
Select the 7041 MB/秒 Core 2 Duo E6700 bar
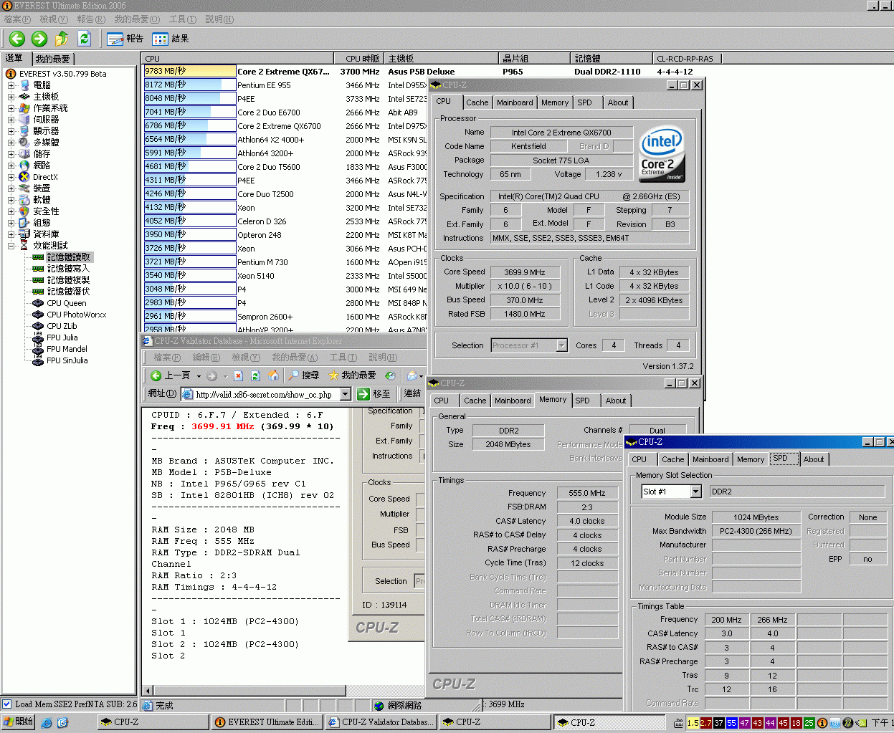(190, 112)
